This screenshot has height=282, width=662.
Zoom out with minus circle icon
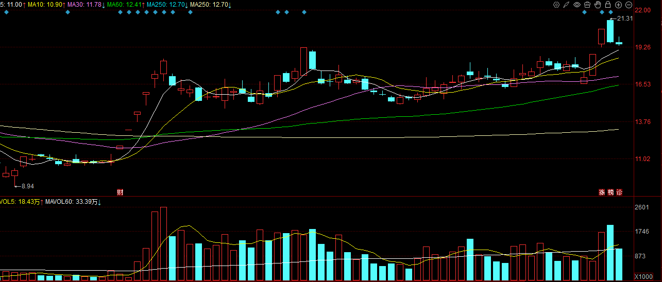629,5
